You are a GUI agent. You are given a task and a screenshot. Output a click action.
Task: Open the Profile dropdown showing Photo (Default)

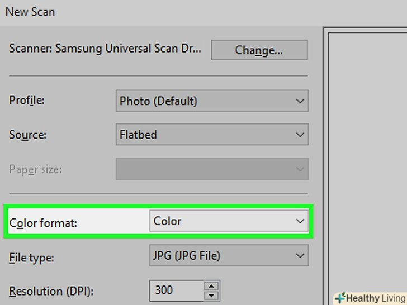click(211, 101)
